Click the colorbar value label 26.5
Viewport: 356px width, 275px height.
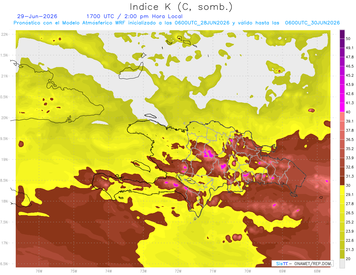coord(350,213)
